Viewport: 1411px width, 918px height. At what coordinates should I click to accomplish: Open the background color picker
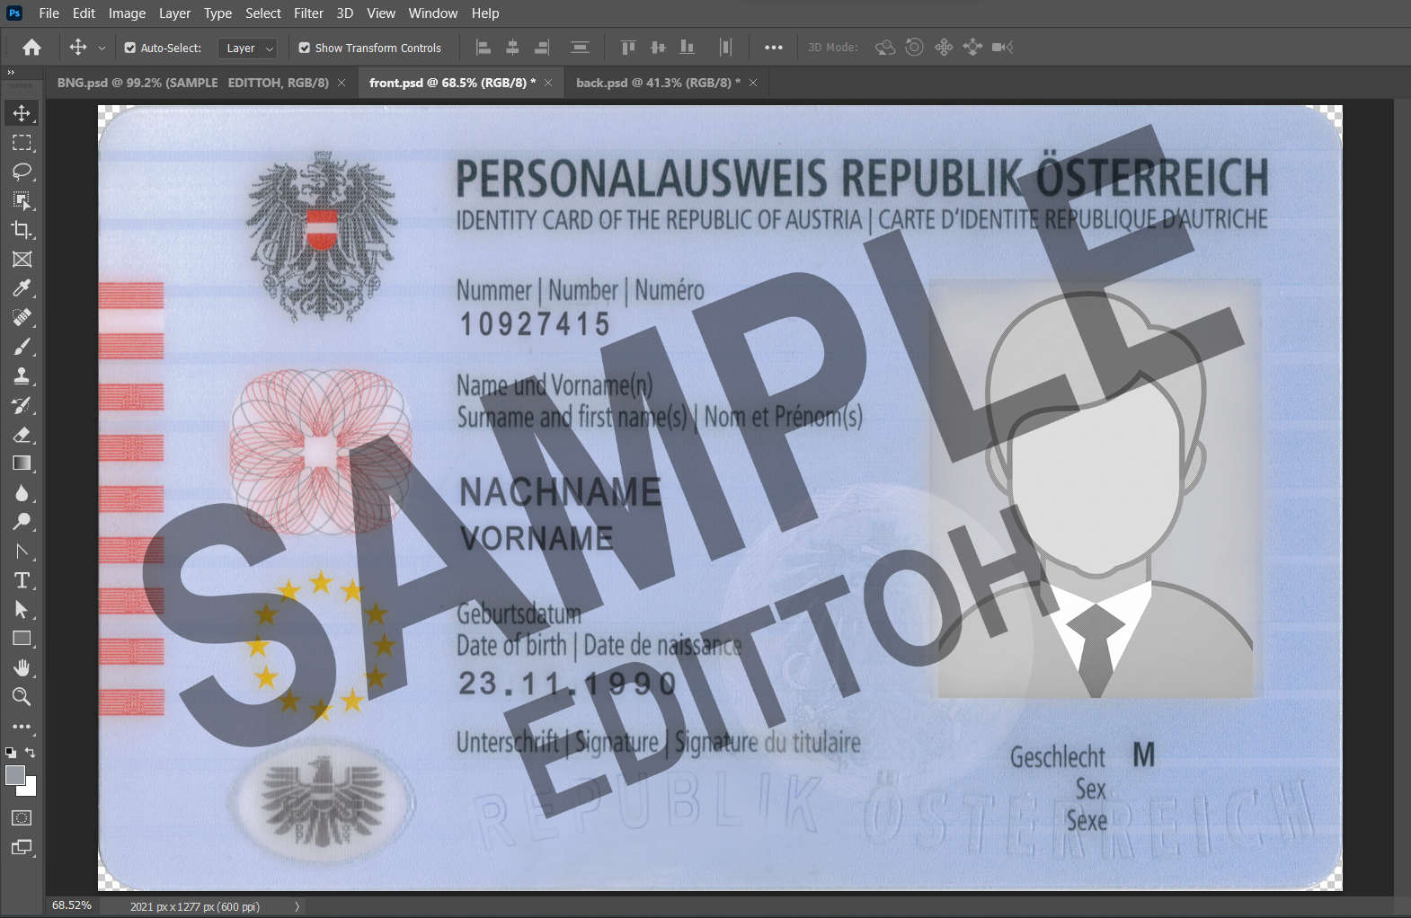coord(31,790)
